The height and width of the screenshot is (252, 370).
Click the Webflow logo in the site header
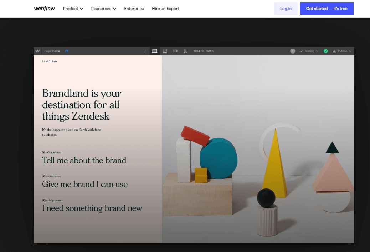[x=44, y=9]
